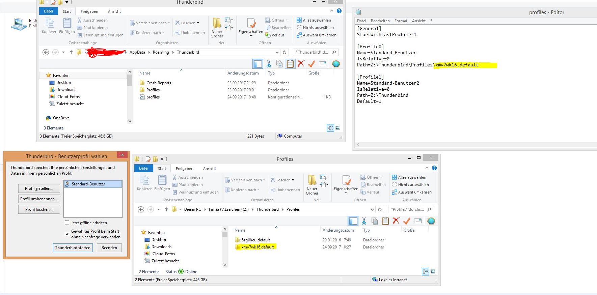Open Eigenschaften dropdown arrow in Thunderbird Explorer ribbon
This screenshot has height=295, width=597.
point(251,36)
